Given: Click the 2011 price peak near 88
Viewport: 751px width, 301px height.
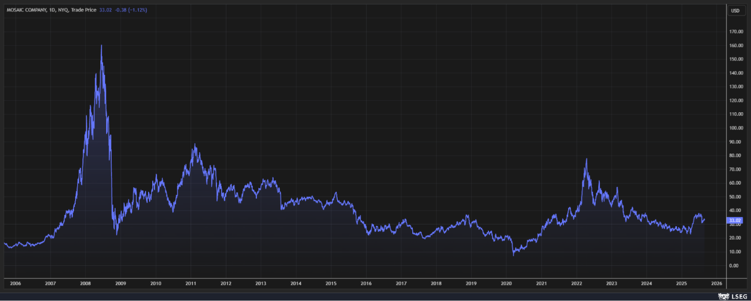Looking at the screenshot, I should click(x=195, y=145).
